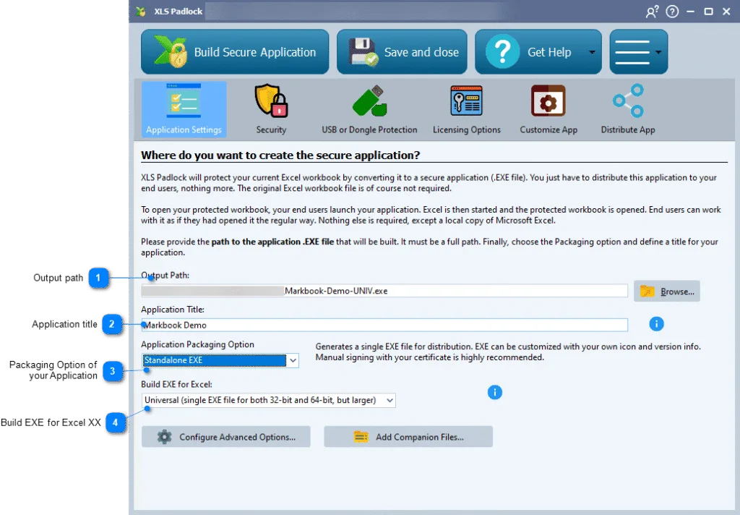Switch to the Application Settings tab
The width and height of the screenshot is (740, 515).
184,109
